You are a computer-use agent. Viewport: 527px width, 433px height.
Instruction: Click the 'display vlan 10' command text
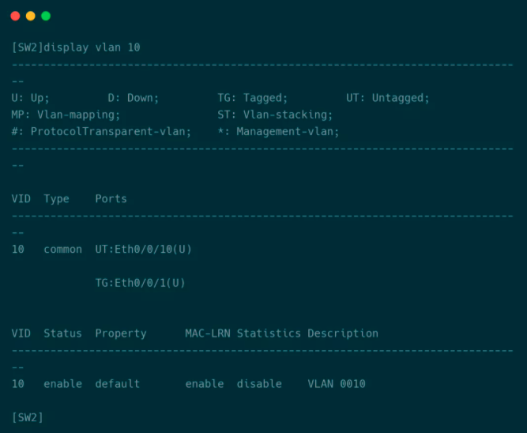[92, 47]
